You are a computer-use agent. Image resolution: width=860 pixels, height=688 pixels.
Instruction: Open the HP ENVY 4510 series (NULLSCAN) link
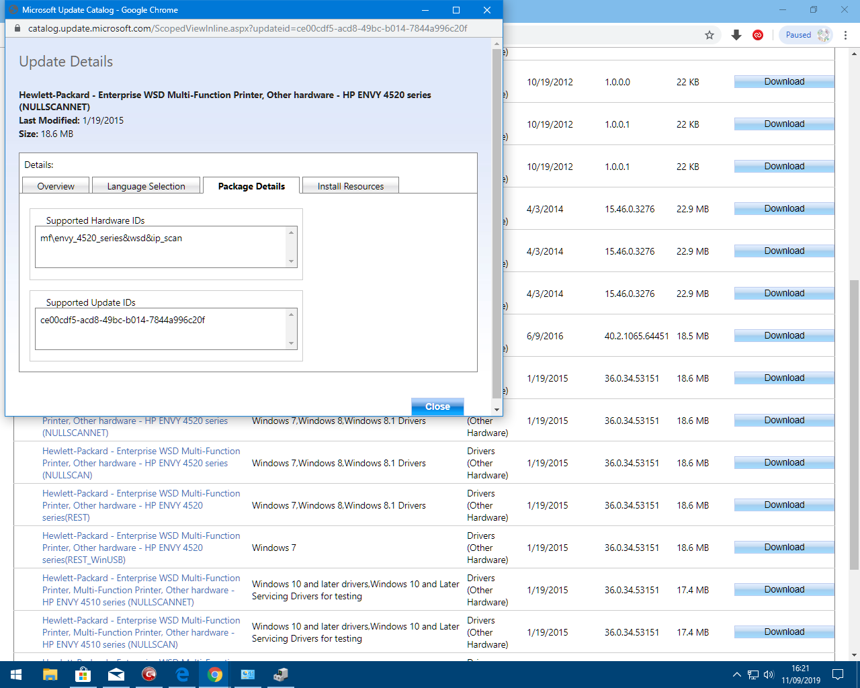(x=141, y=632)
